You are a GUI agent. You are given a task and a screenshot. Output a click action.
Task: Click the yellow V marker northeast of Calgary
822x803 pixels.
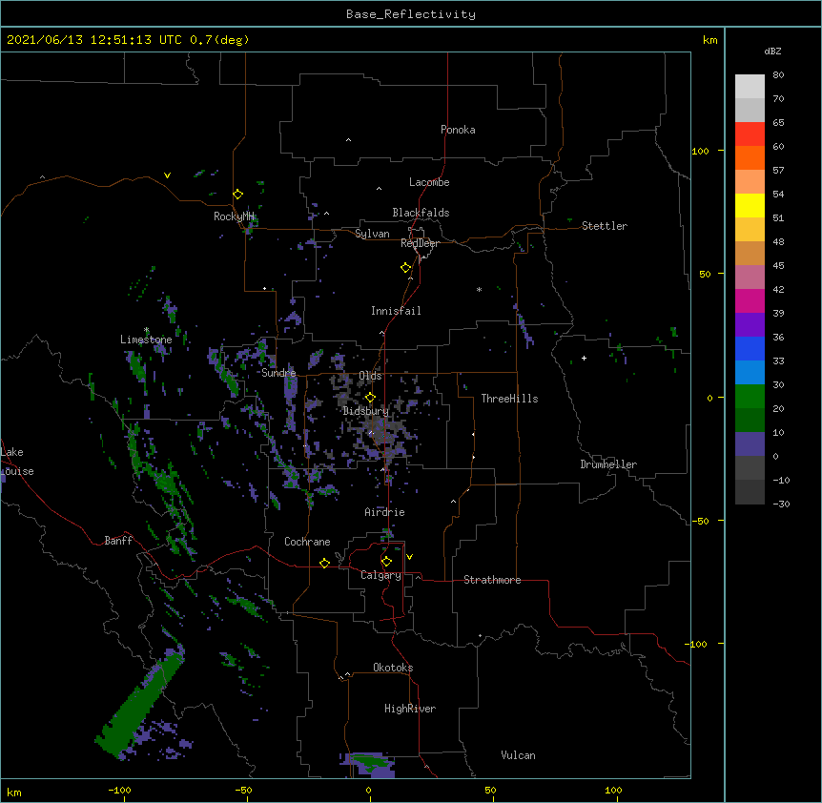click(409, 557)
